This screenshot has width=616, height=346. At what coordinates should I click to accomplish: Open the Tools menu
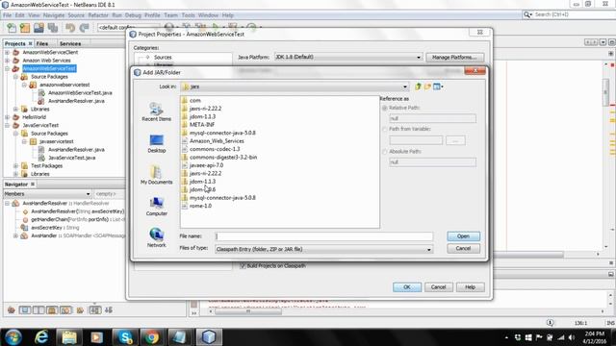(189, 15)
